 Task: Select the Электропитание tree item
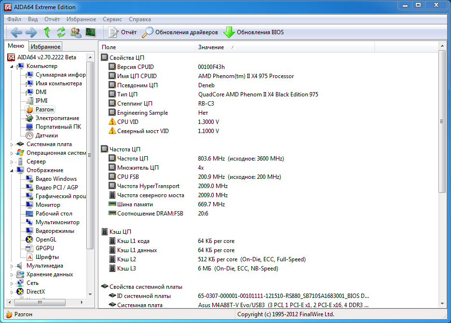[57, 118]
